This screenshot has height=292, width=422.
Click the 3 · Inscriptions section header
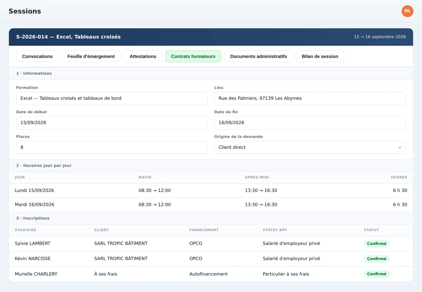click(x=33, y=218)
